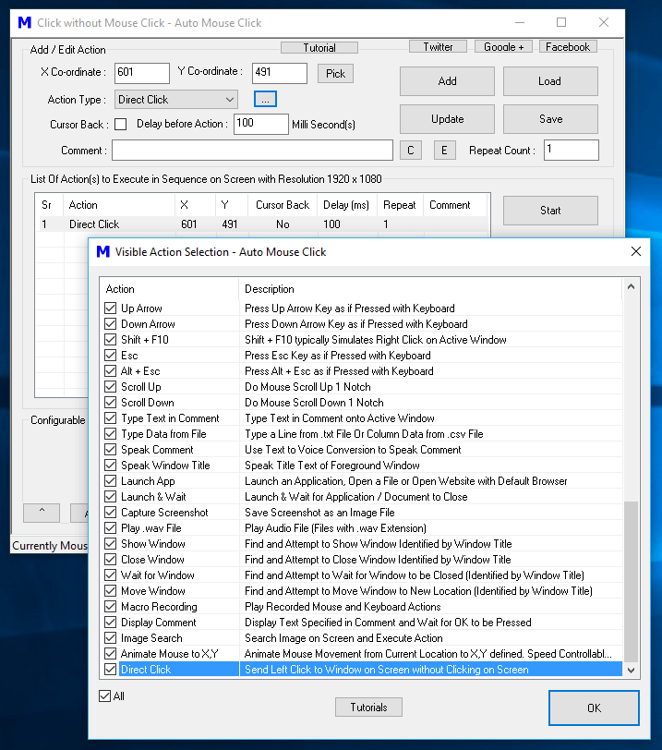Toggle the Shift + F10 checkbox
This screenshot has width=662, height=750.
pyautogui.click(x=111, y=340)
